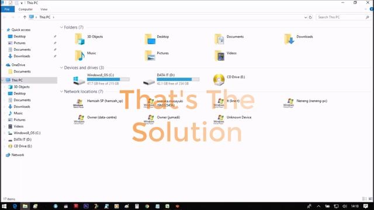Select Quick access in navigation pane
The image size is (374, 210).
coord(21,30)
